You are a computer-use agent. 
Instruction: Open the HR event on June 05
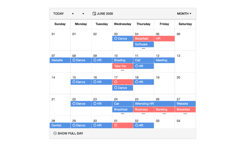point(164,38)
